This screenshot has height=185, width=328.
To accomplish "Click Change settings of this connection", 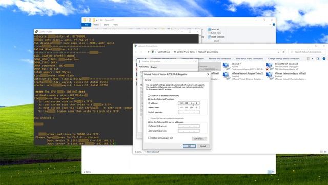I will pyautogui.click(x=283, y=58).
